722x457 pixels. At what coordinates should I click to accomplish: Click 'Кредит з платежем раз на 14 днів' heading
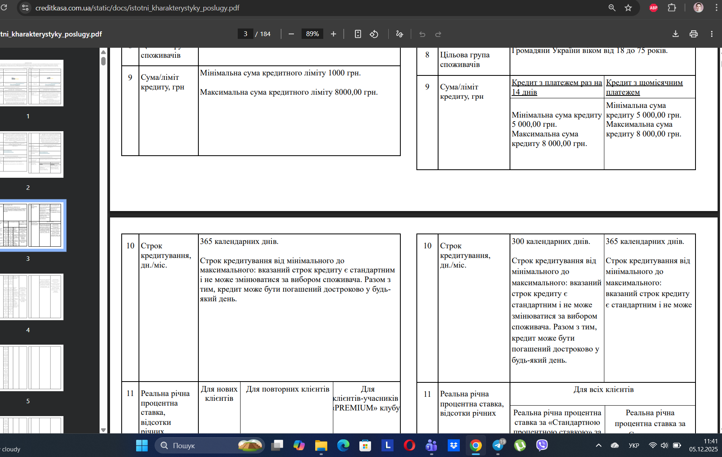pos(557,87)
